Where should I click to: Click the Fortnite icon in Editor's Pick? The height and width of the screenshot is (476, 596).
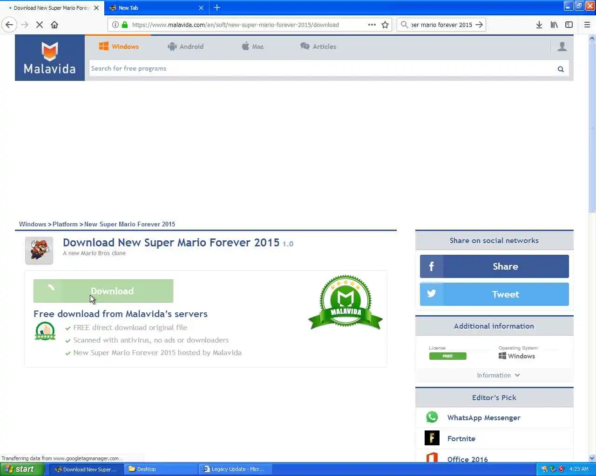click(432, 438)
